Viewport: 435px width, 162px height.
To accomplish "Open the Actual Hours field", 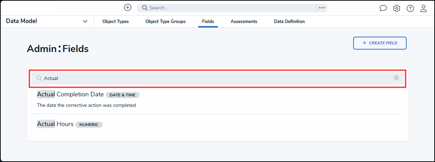I will tap(55, 124).
